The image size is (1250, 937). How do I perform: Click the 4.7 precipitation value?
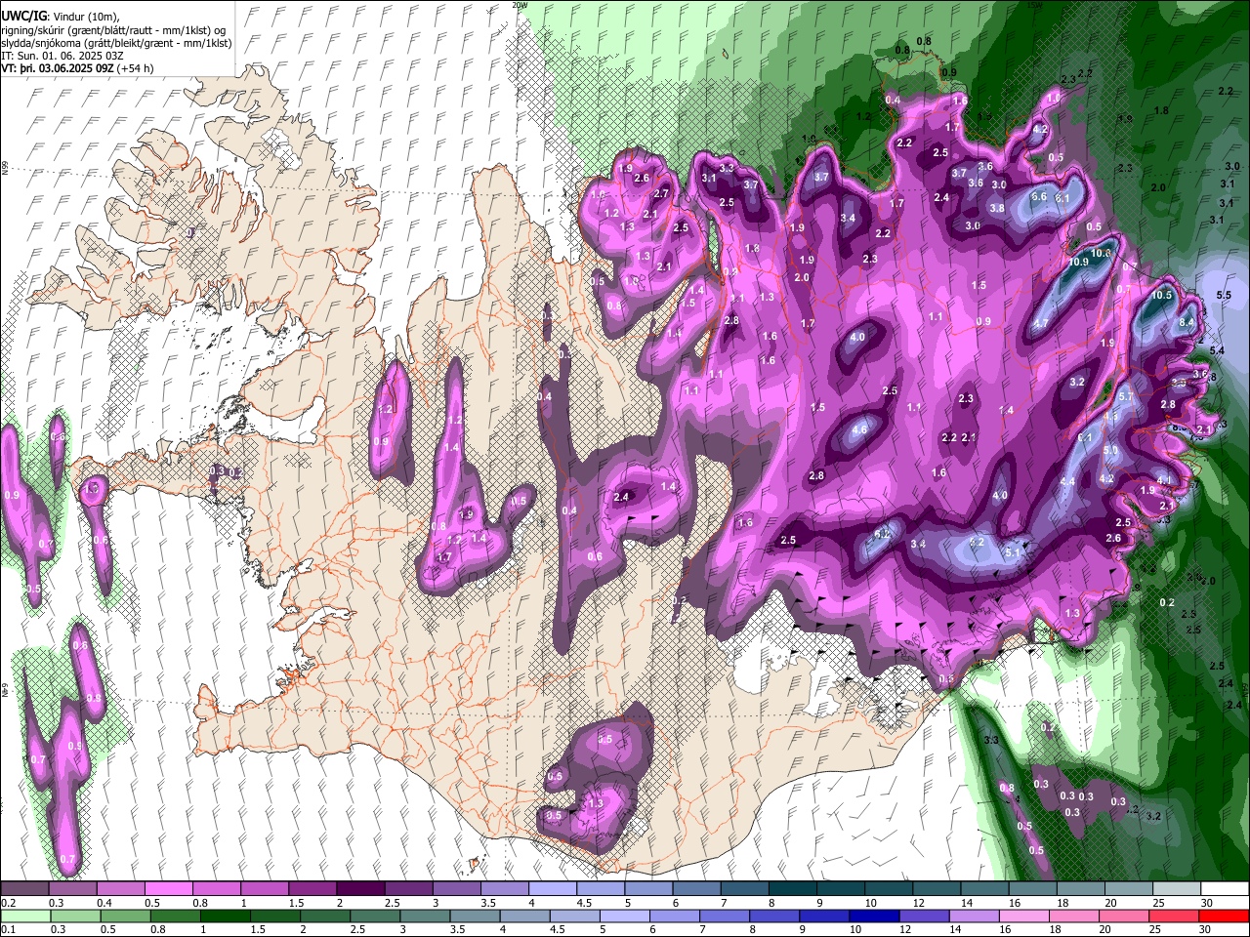pos(1041,323)
